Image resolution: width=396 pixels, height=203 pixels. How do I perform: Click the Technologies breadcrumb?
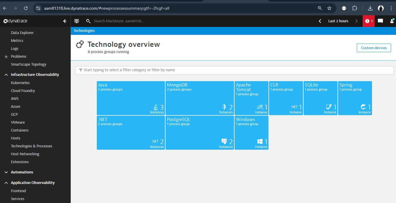tap(84, 31)
